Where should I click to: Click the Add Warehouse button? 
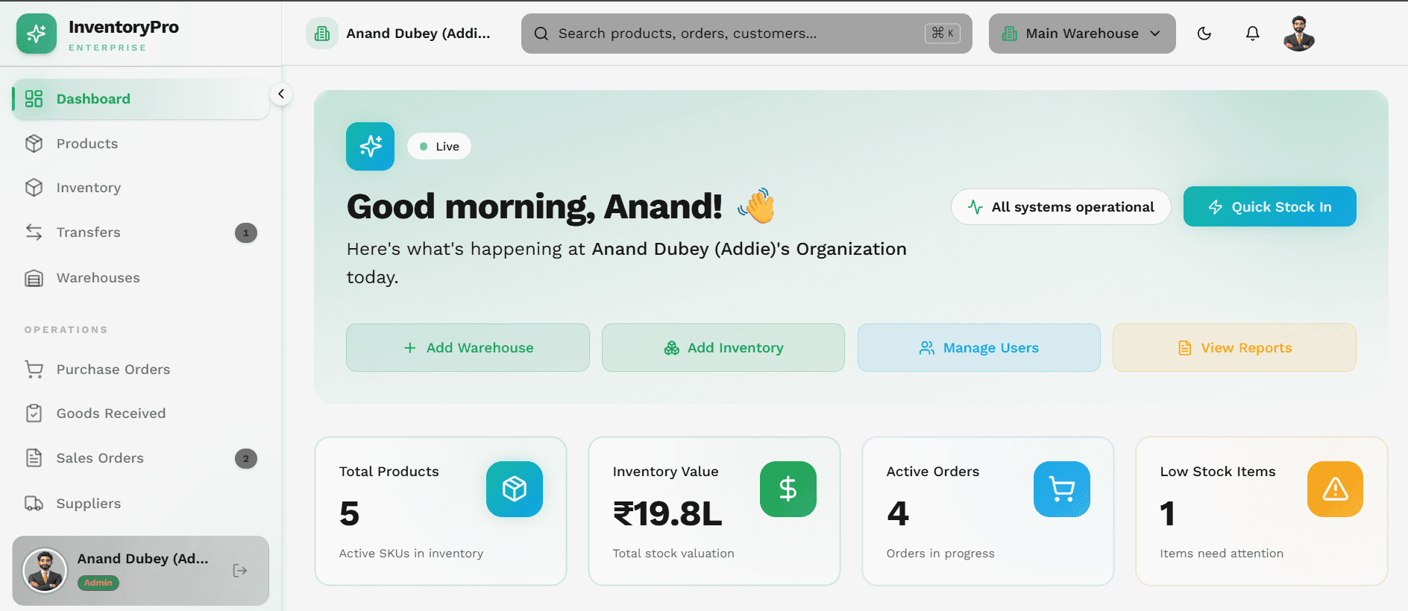coord(468,347)
